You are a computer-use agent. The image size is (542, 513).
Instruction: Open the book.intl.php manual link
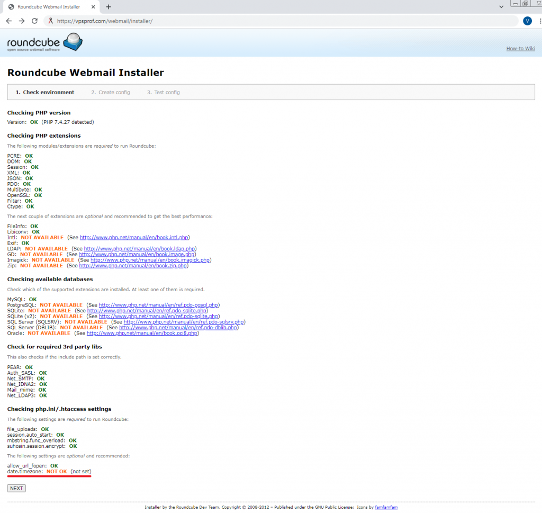click(x=134, y=238)
